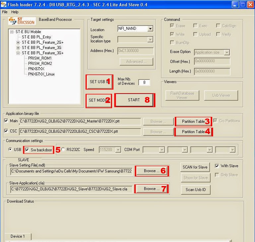The width and height of the screenshot is (255, 242).
Task: Toggle the Main binary file checkbox
Action: point(6,121)
